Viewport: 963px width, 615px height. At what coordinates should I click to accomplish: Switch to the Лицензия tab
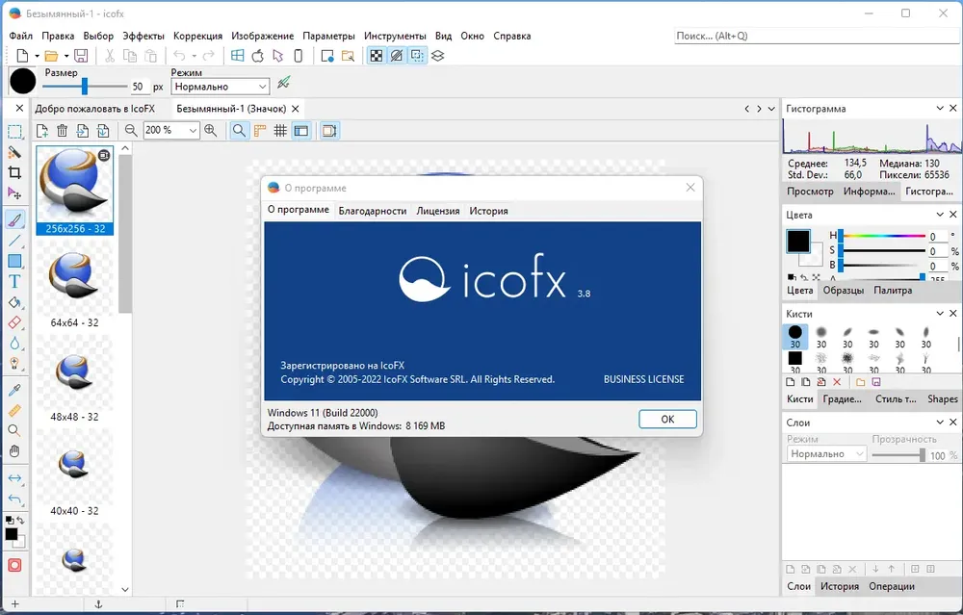coord(438,211)
